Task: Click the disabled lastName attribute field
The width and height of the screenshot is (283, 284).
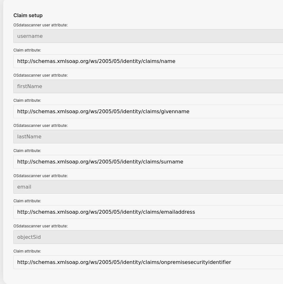Action: pos(148,136)
